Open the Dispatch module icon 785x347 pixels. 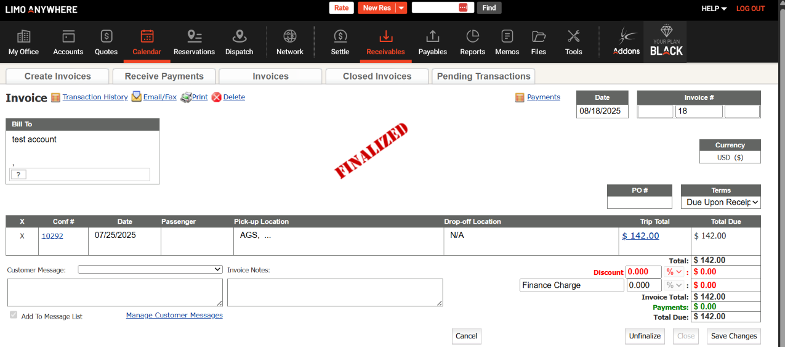(239, 36)
